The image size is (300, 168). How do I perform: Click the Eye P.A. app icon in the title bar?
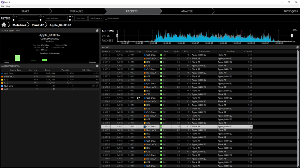2,2
